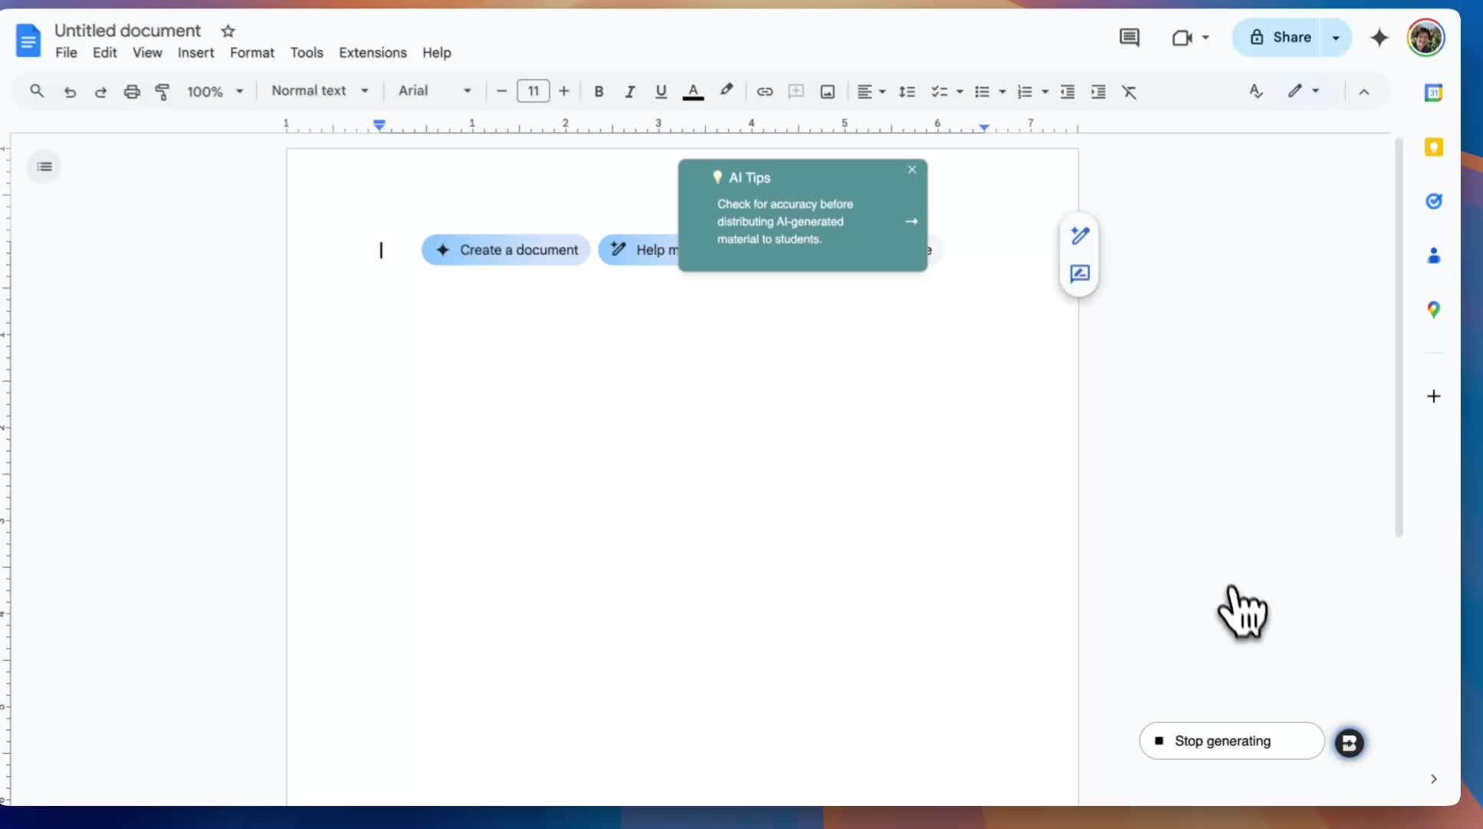The image size is (1483, 829).
Task: Open the Format menu
Action: click(x=252, y=53)
